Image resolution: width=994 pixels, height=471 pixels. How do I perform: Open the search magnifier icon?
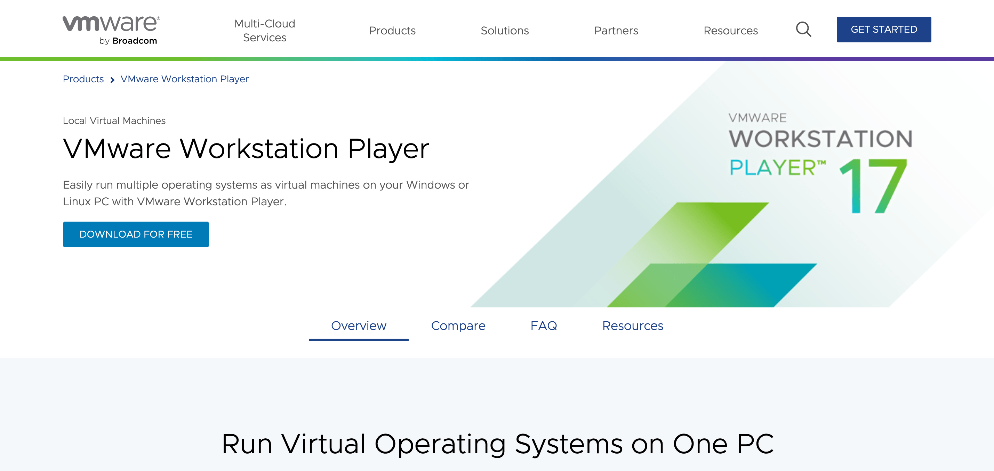[803, 30]
